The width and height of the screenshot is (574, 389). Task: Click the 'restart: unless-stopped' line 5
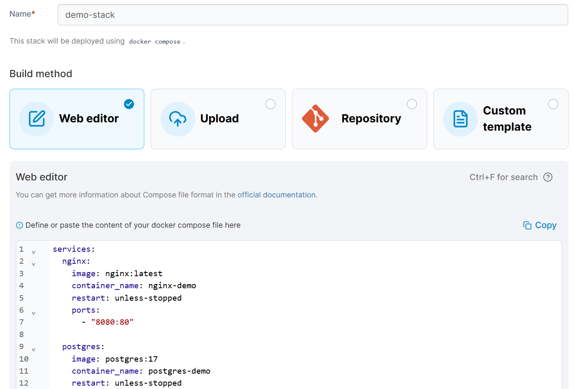[x=126, y=298]
